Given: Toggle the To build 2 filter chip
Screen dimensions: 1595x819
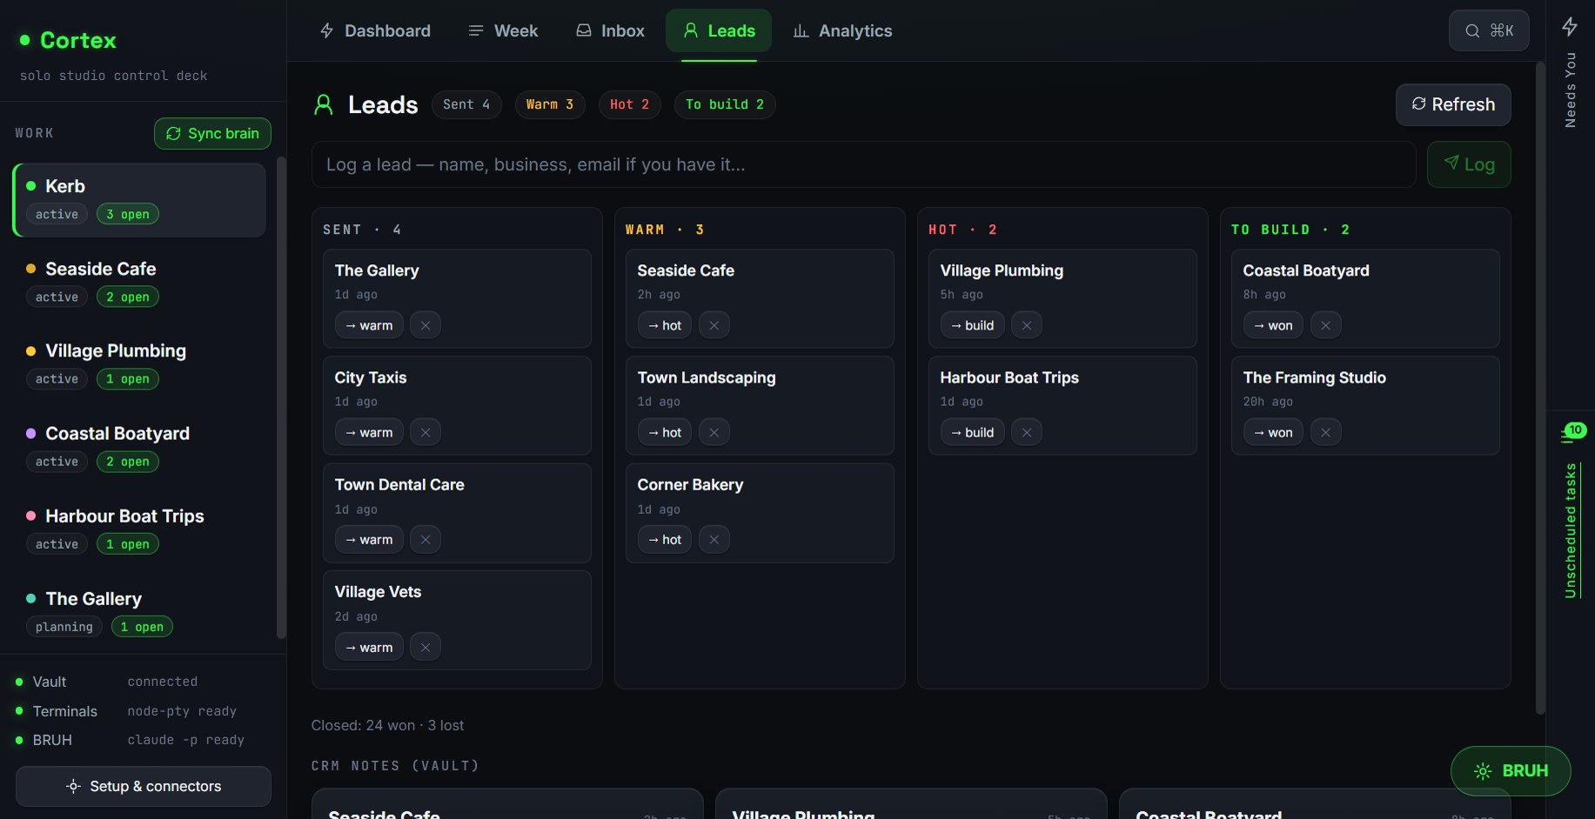Looking at the screenshot, I should pos(725,104).
